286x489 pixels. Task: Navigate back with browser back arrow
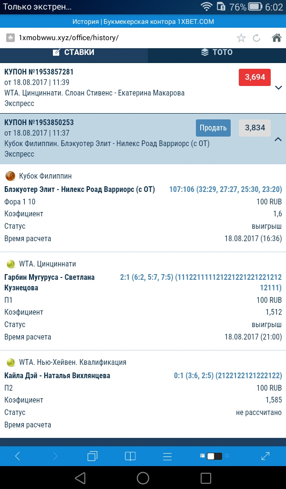pos(18,456)
